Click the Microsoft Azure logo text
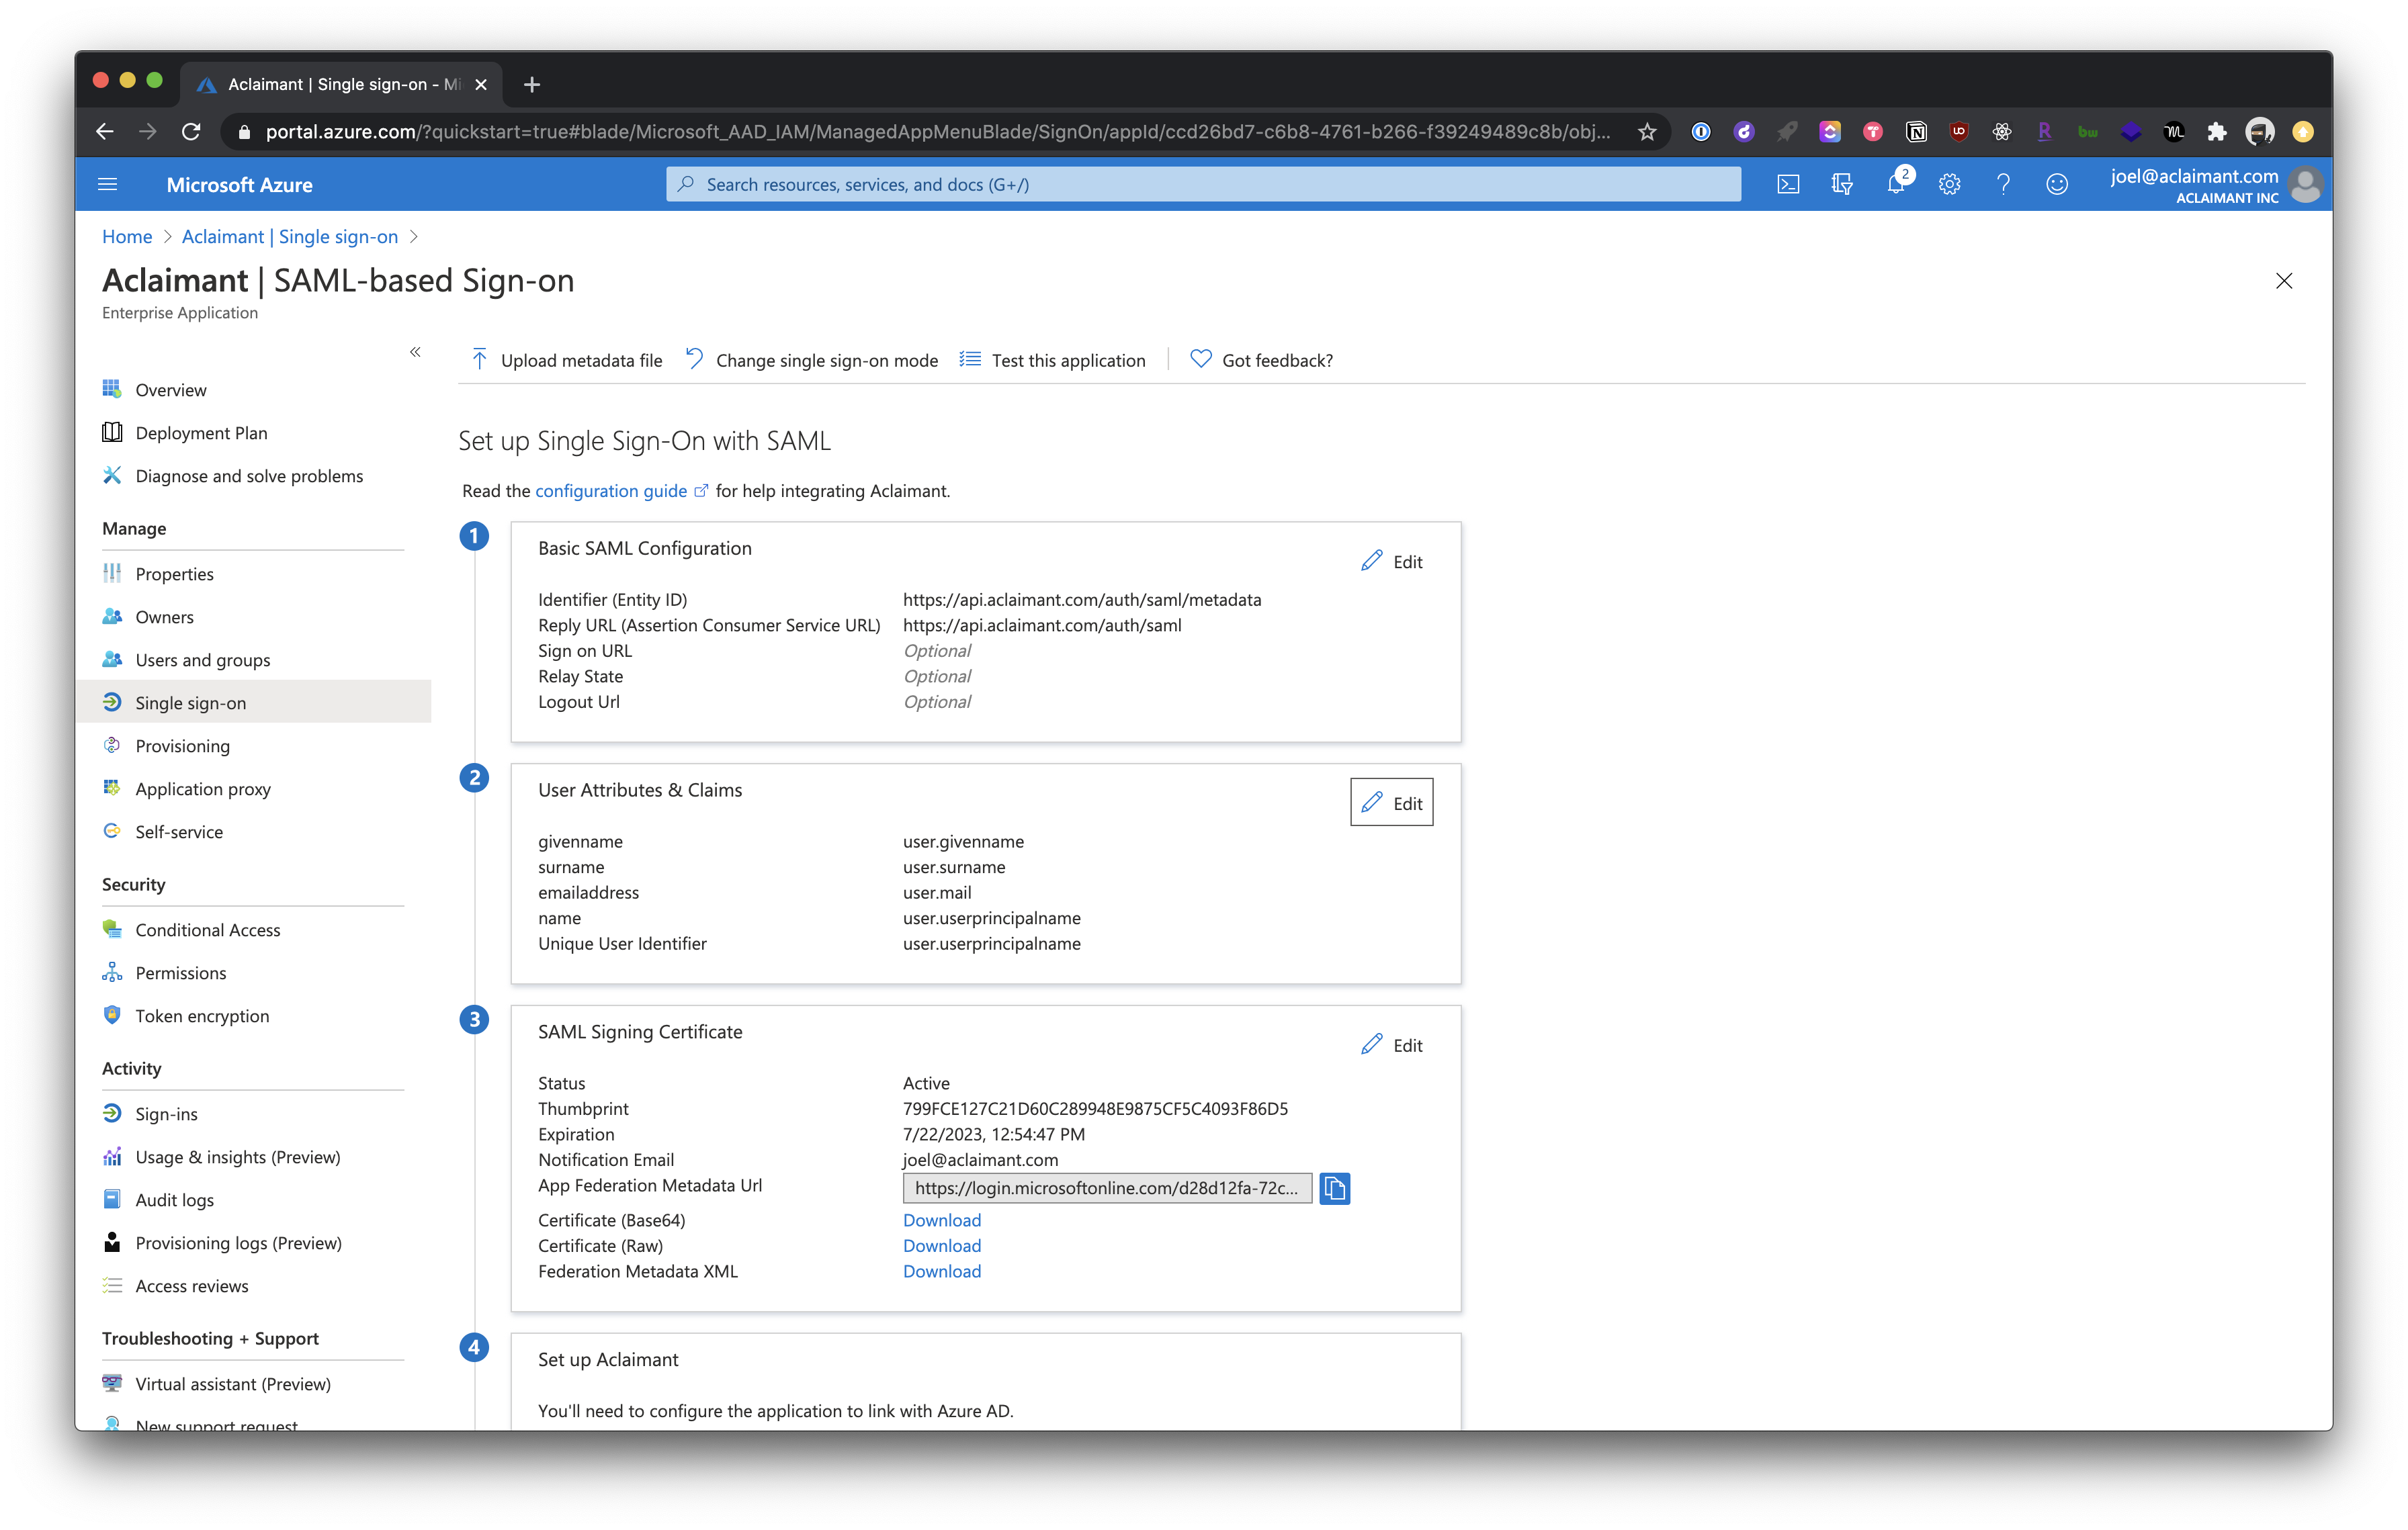Image resolution: width=2408 pixels, height=1530 pixels. [x=239, y=184]
